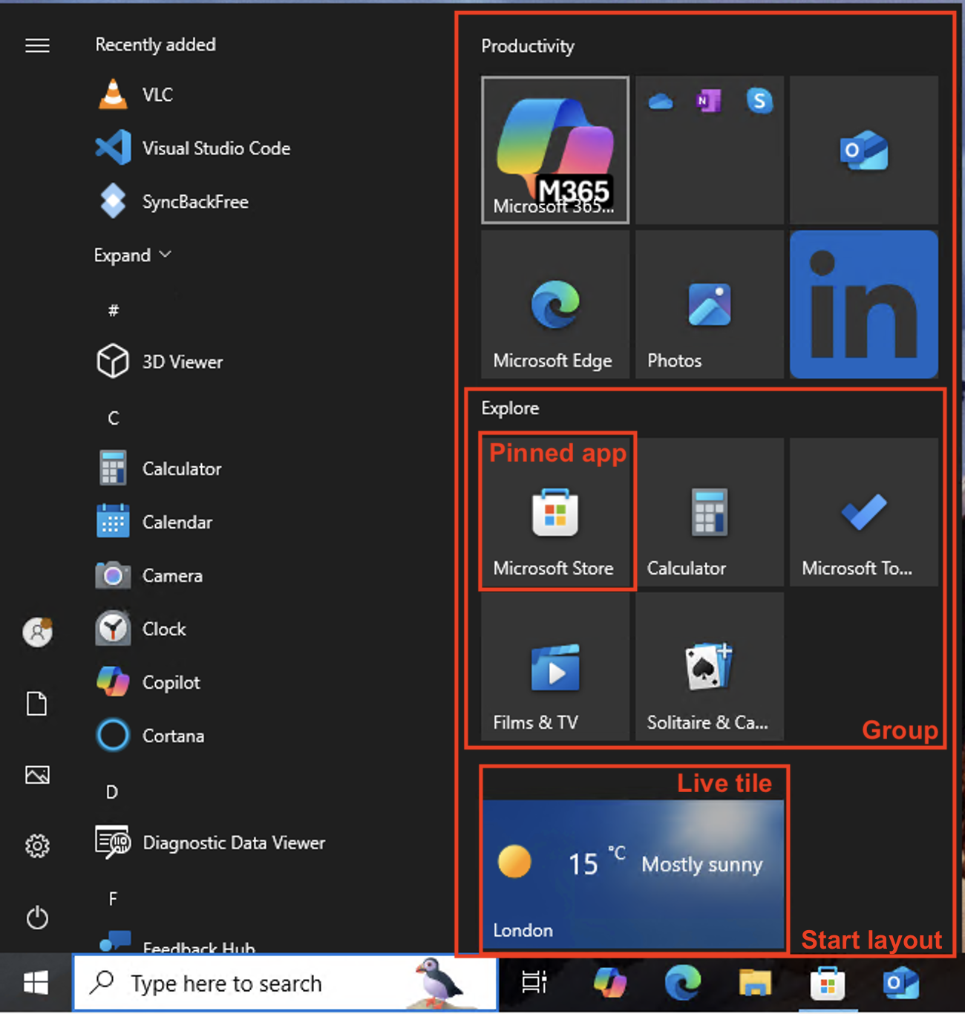This screenshot has height=1014, width=965.
Task: Open Settings from the sidebar
Action: (37, 846)
